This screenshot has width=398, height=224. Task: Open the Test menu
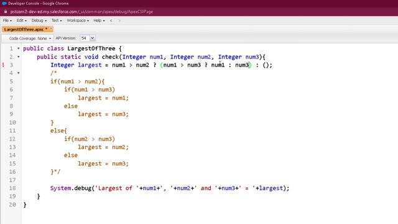[x=57, y=21]
